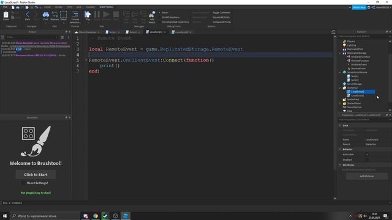
Task: Click the Explorer panel vertical scrollbar
Action: click(390, 78)
